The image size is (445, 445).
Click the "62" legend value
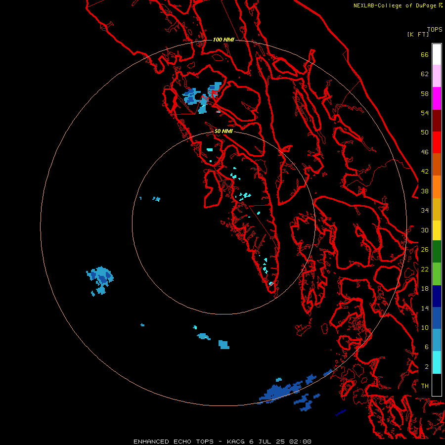[425, 74]
